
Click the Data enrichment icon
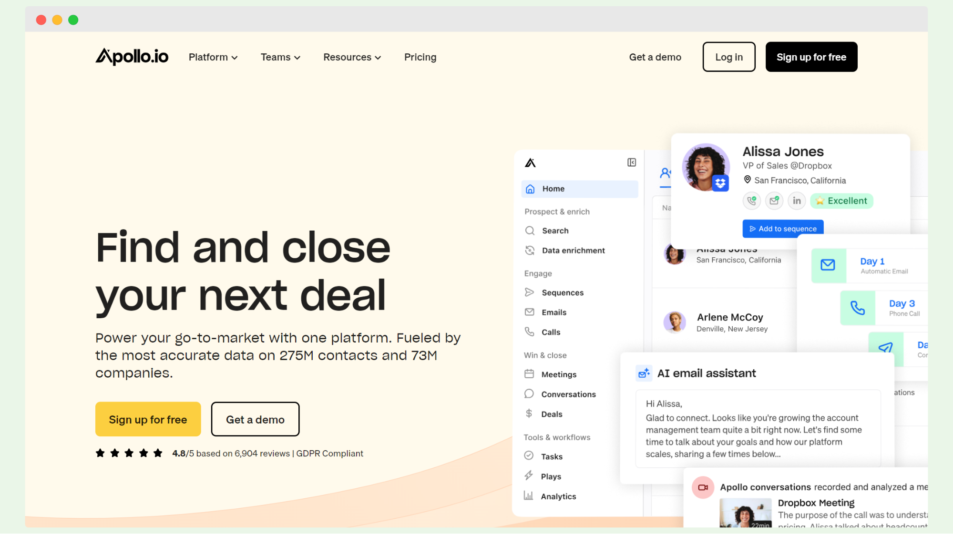pos(530,250)
